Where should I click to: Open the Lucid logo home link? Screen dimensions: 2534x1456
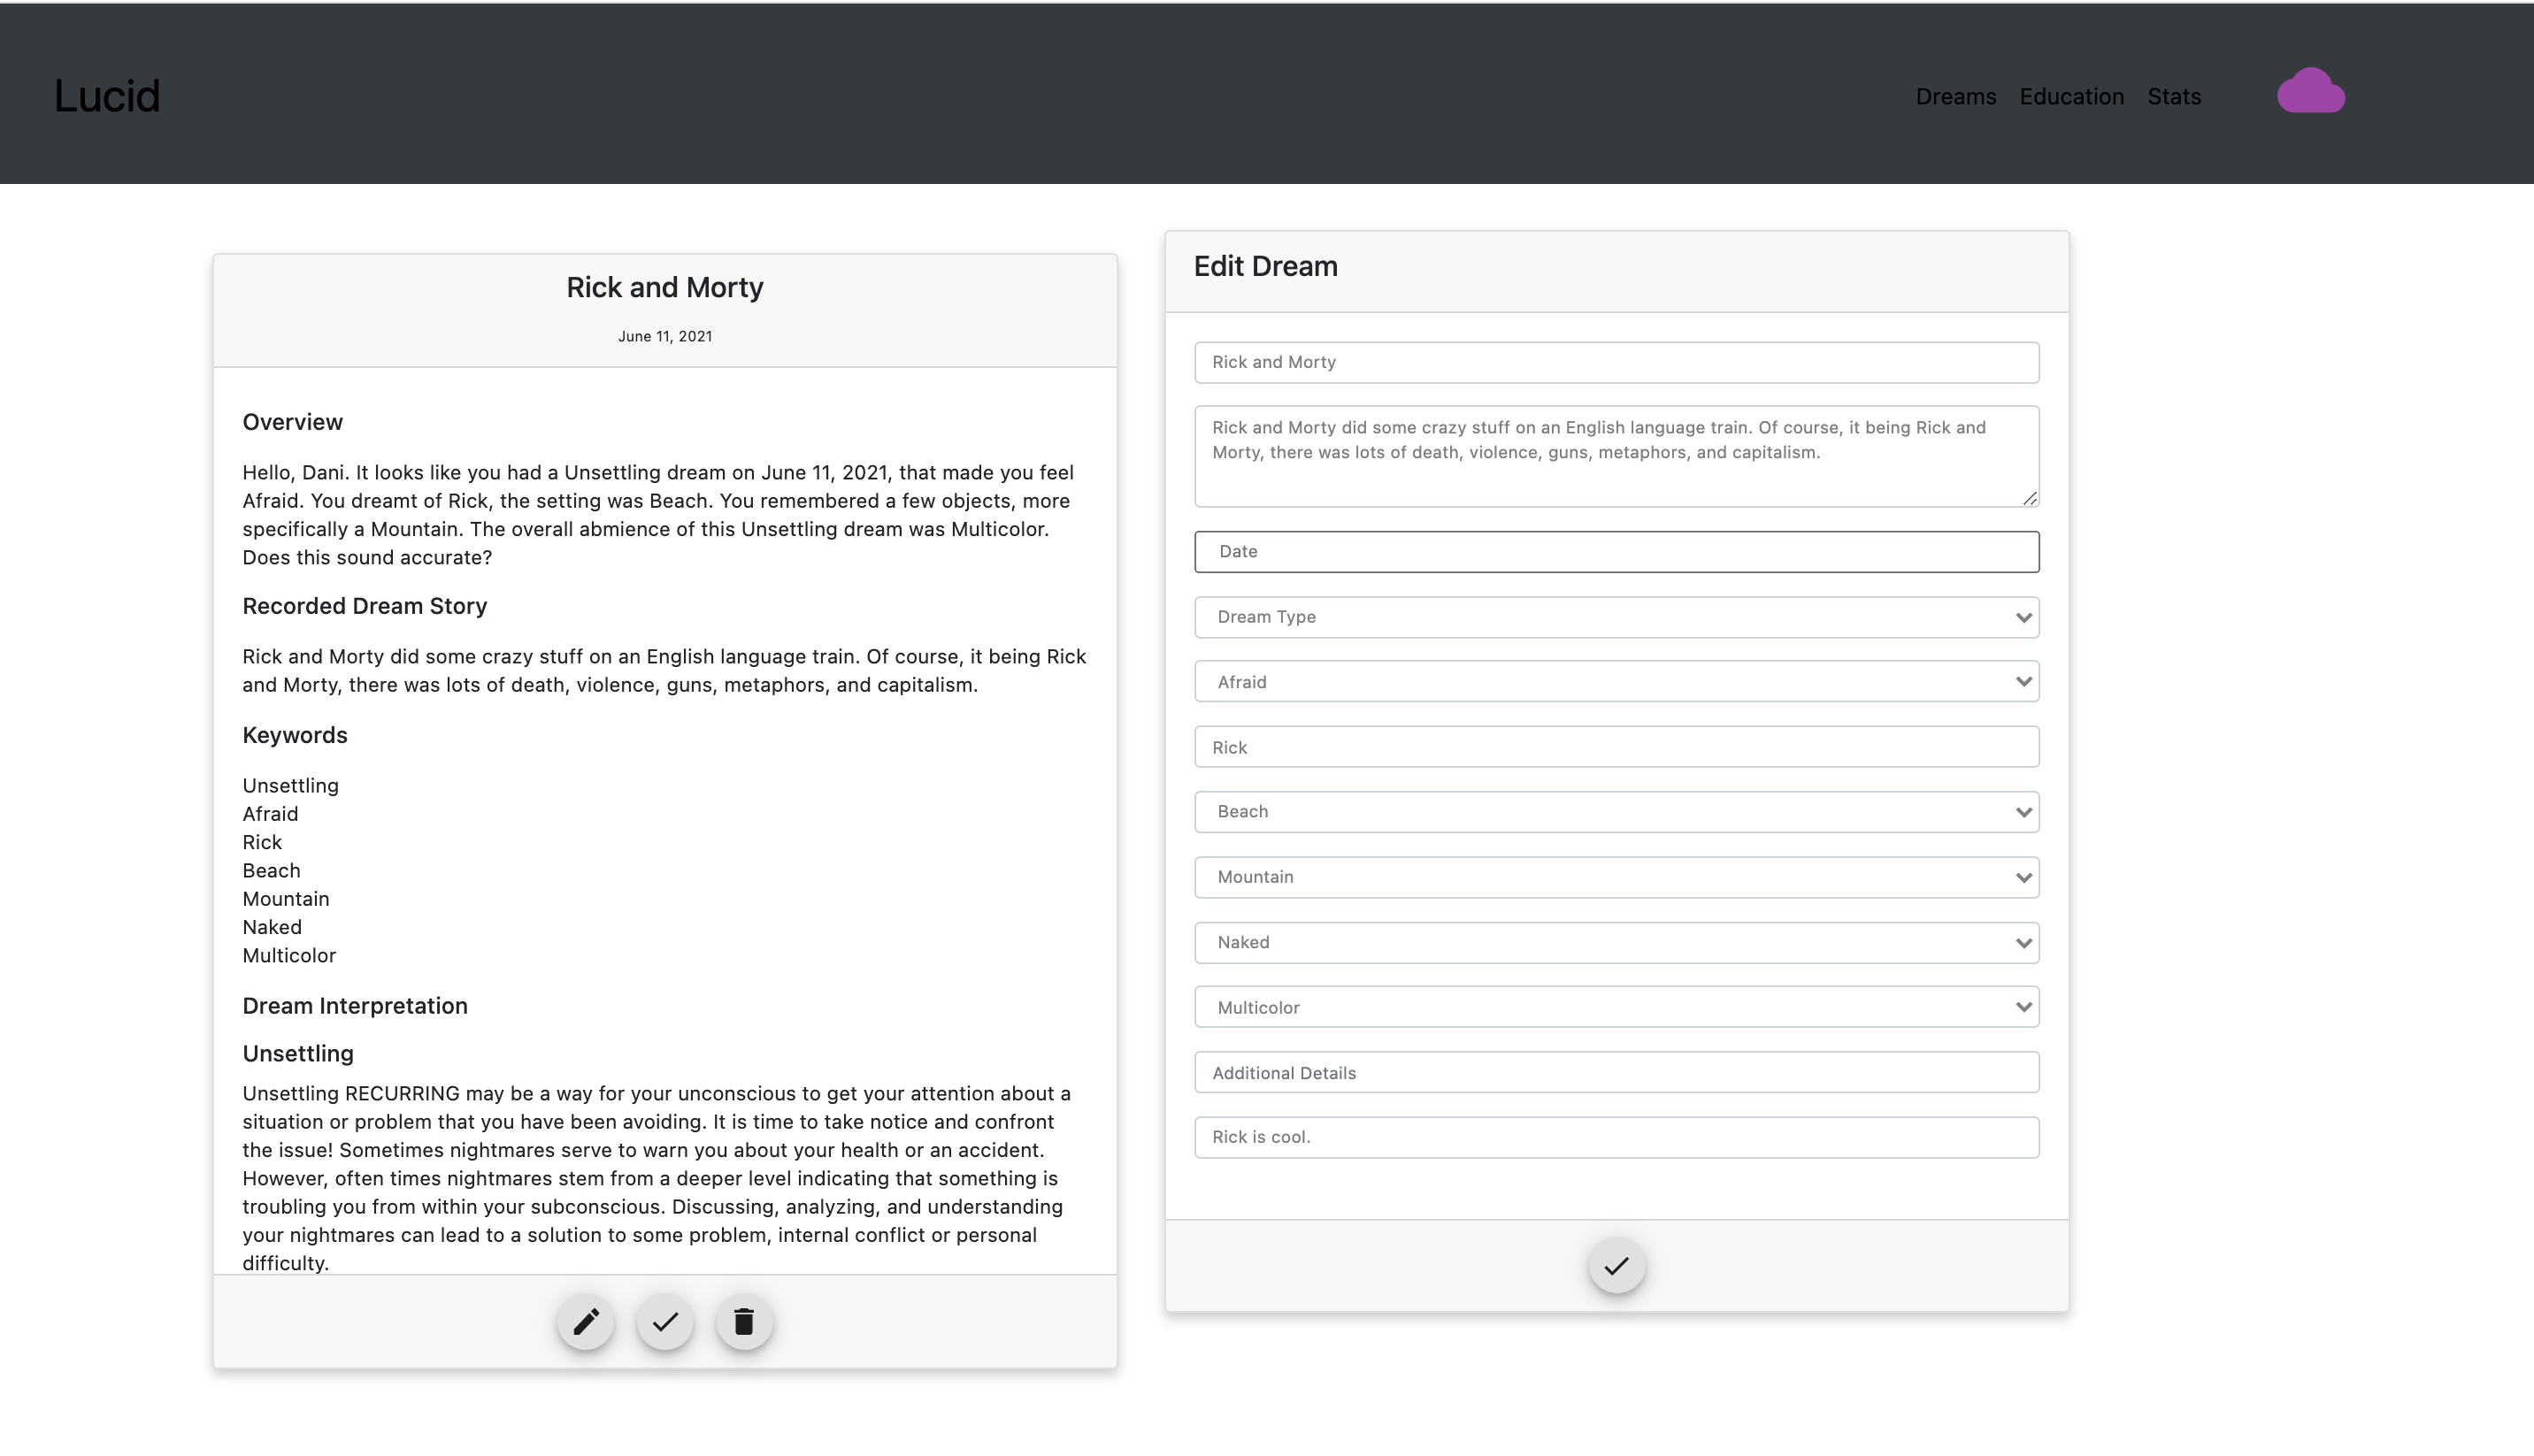[107, 96]
